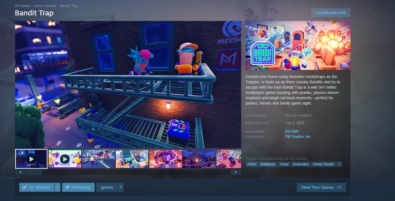Toggle the On Wishlist button

(36, 187)
